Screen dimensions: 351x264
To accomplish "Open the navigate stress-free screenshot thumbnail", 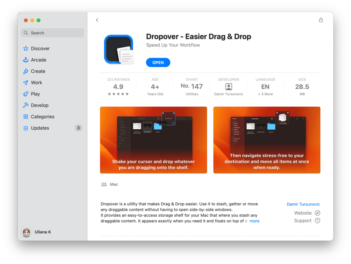I will 267,140.
